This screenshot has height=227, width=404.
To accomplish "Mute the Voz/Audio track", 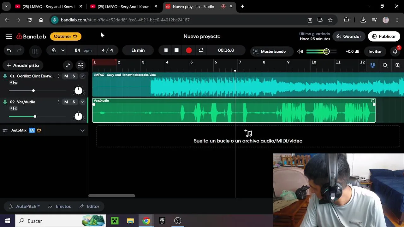I will coord(66,102).
